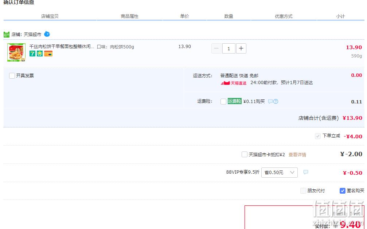367x229 pixels.
Task: Click the green guarantee badge icon
Action: 40,54
